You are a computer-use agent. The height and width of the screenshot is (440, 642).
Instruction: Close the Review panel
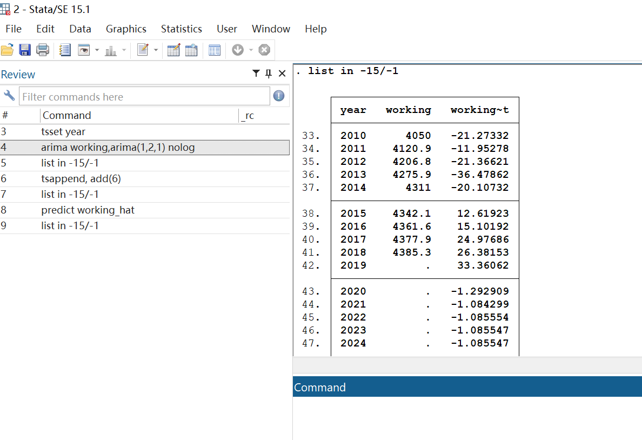point(282,74)
